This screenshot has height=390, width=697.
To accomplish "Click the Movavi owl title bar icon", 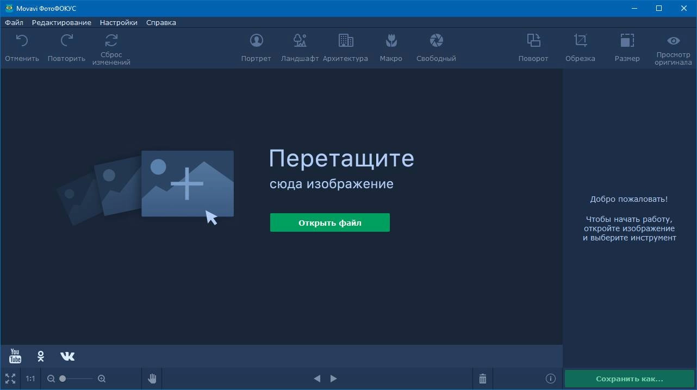I will [x=9, y=8].
